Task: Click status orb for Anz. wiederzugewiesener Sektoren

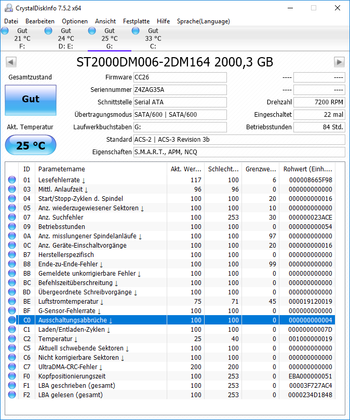Action: [x=12, y=208]
